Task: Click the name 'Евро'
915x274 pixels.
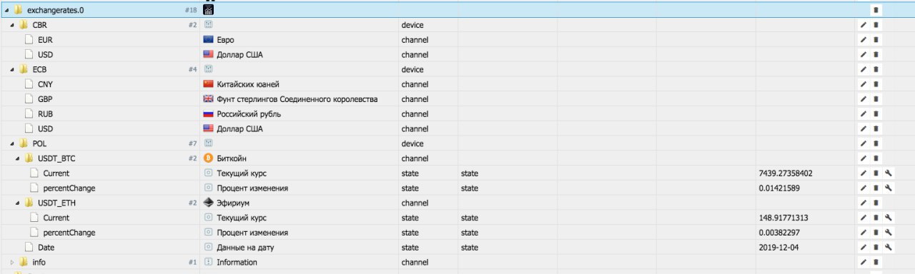Action: 226,40
